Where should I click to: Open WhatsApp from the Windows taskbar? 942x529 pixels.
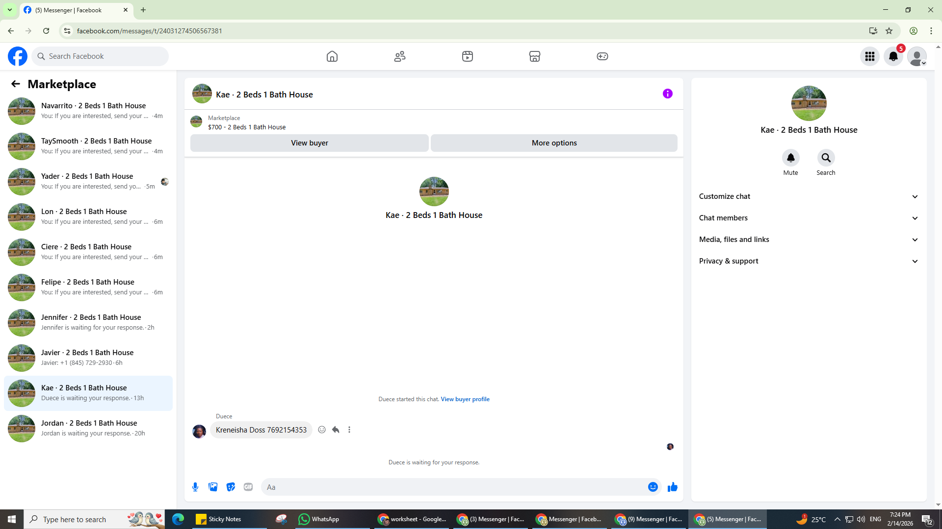click(319, 519)
